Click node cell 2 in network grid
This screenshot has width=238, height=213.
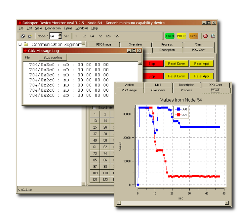[105, 114]
